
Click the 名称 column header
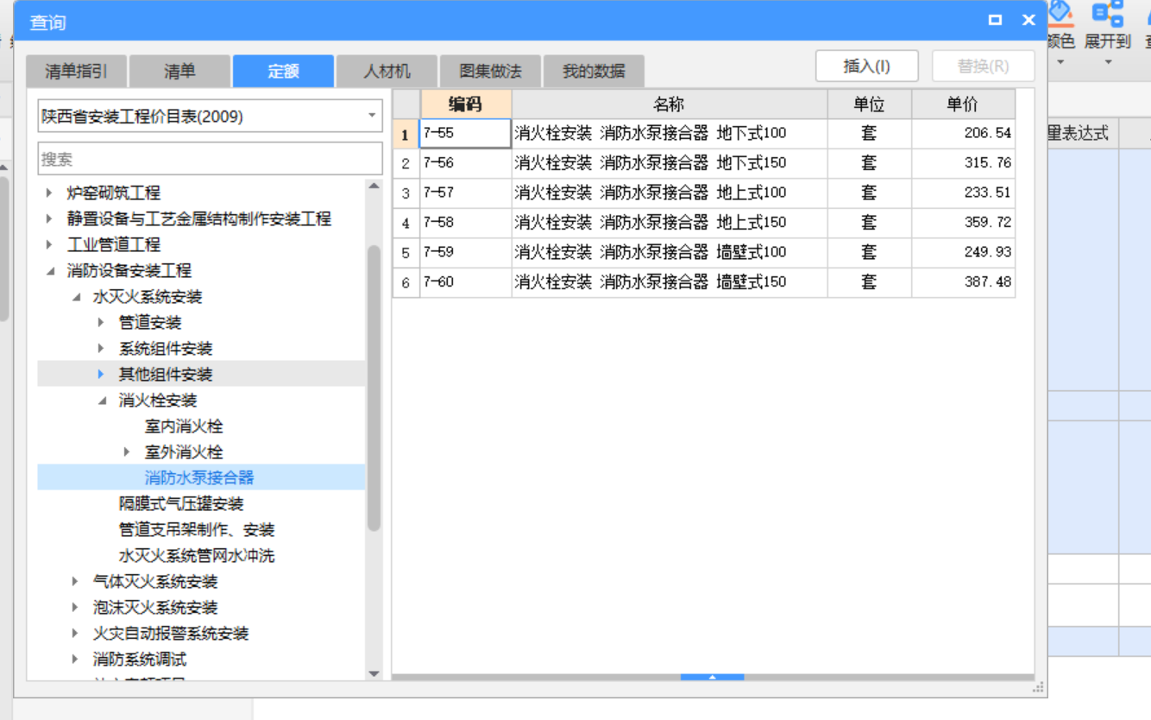(670, 104)
